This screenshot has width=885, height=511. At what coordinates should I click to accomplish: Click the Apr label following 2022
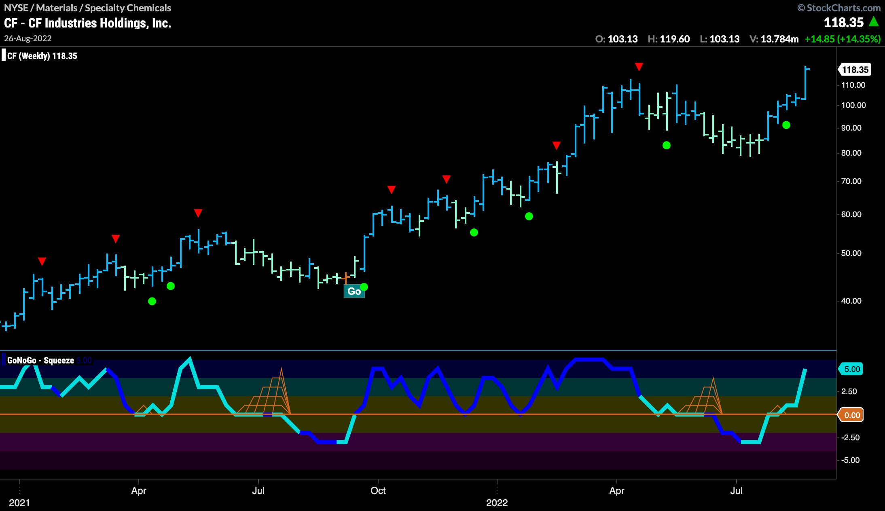(617, 491)
